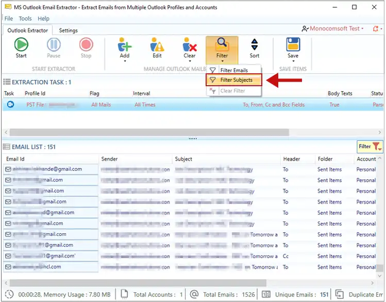Image resolution: width=386 pixels, height=302 pixels.
Task: Click the task list horizontal scrollbar
Action: pyautogui.click(x=149, y=132)
